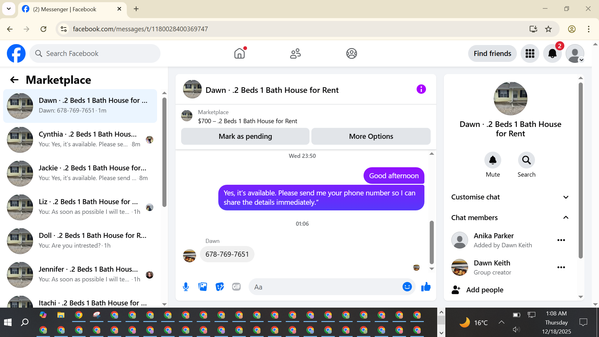Click Dawn's 678-769-7651 message bubble

pos(227,254)
